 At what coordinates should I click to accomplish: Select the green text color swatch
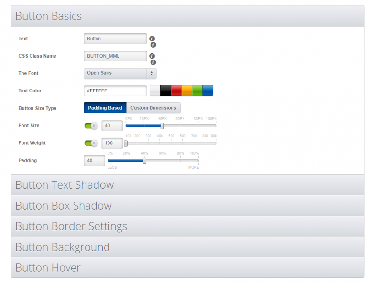(x=197, y=91)
